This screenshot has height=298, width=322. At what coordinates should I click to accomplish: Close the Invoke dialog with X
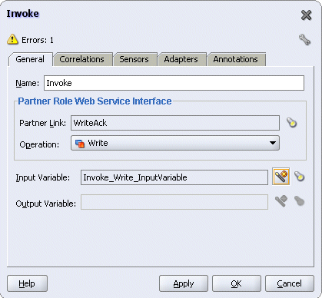point(306,15)
